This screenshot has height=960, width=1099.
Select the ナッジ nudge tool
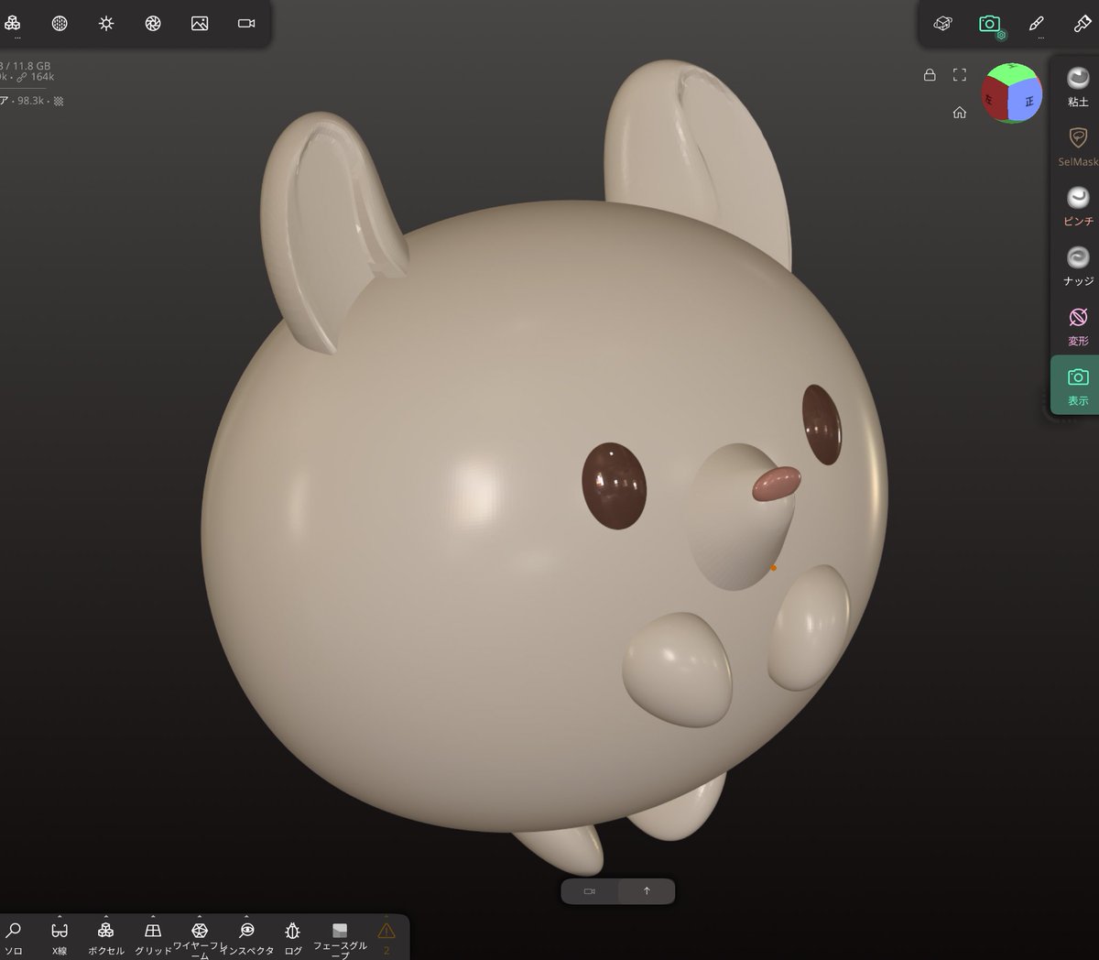tap(1078, 266)
